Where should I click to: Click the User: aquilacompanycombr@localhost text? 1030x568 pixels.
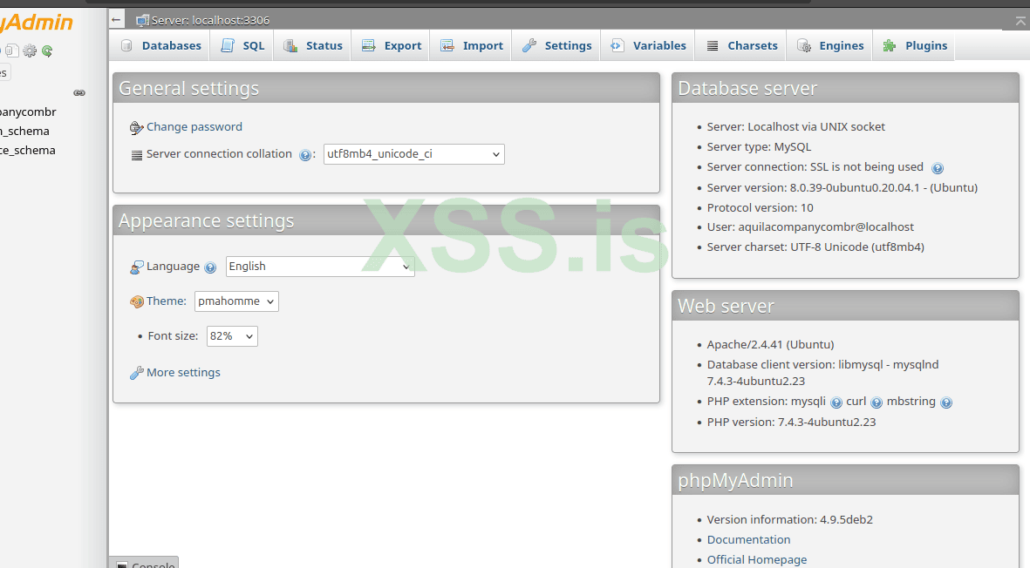pyautogui.click(x=810, y=227)
